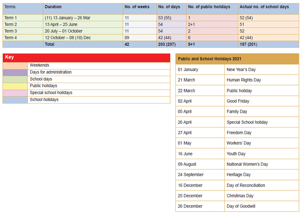
Task: Click "National Women's Day" holiday name
Action: 247,164
